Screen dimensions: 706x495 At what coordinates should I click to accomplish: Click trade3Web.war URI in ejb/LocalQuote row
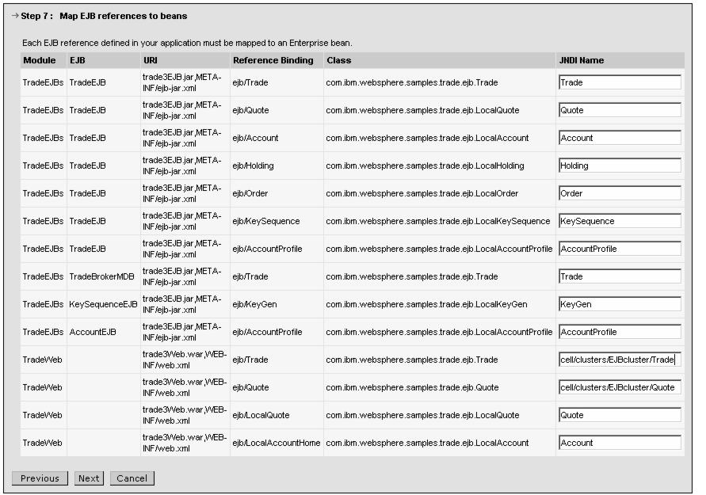coord(185,415)
